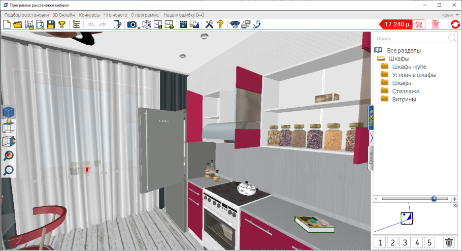The image size is (462, 251).
Task: Click the Save project floppy disk icon
Action: pyautogui.click(x=51, y=24)
